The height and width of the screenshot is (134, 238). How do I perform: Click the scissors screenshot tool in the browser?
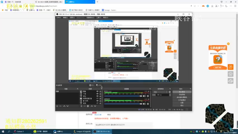tap(216, 6)
